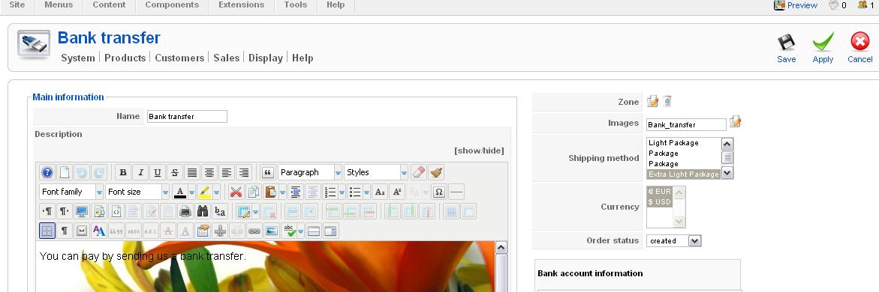The width and height of the screenshot is (879, 292).
Task: Edit the Zone with the pencil icon
Action: coord(652,101)
